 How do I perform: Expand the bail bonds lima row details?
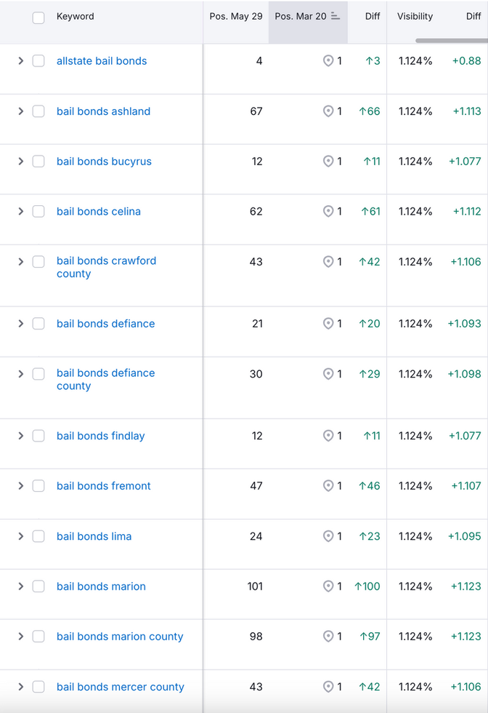coord(21,536)
